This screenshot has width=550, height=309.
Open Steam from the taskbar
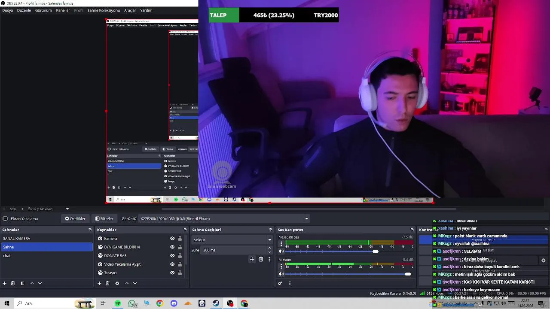click(216, 303)
